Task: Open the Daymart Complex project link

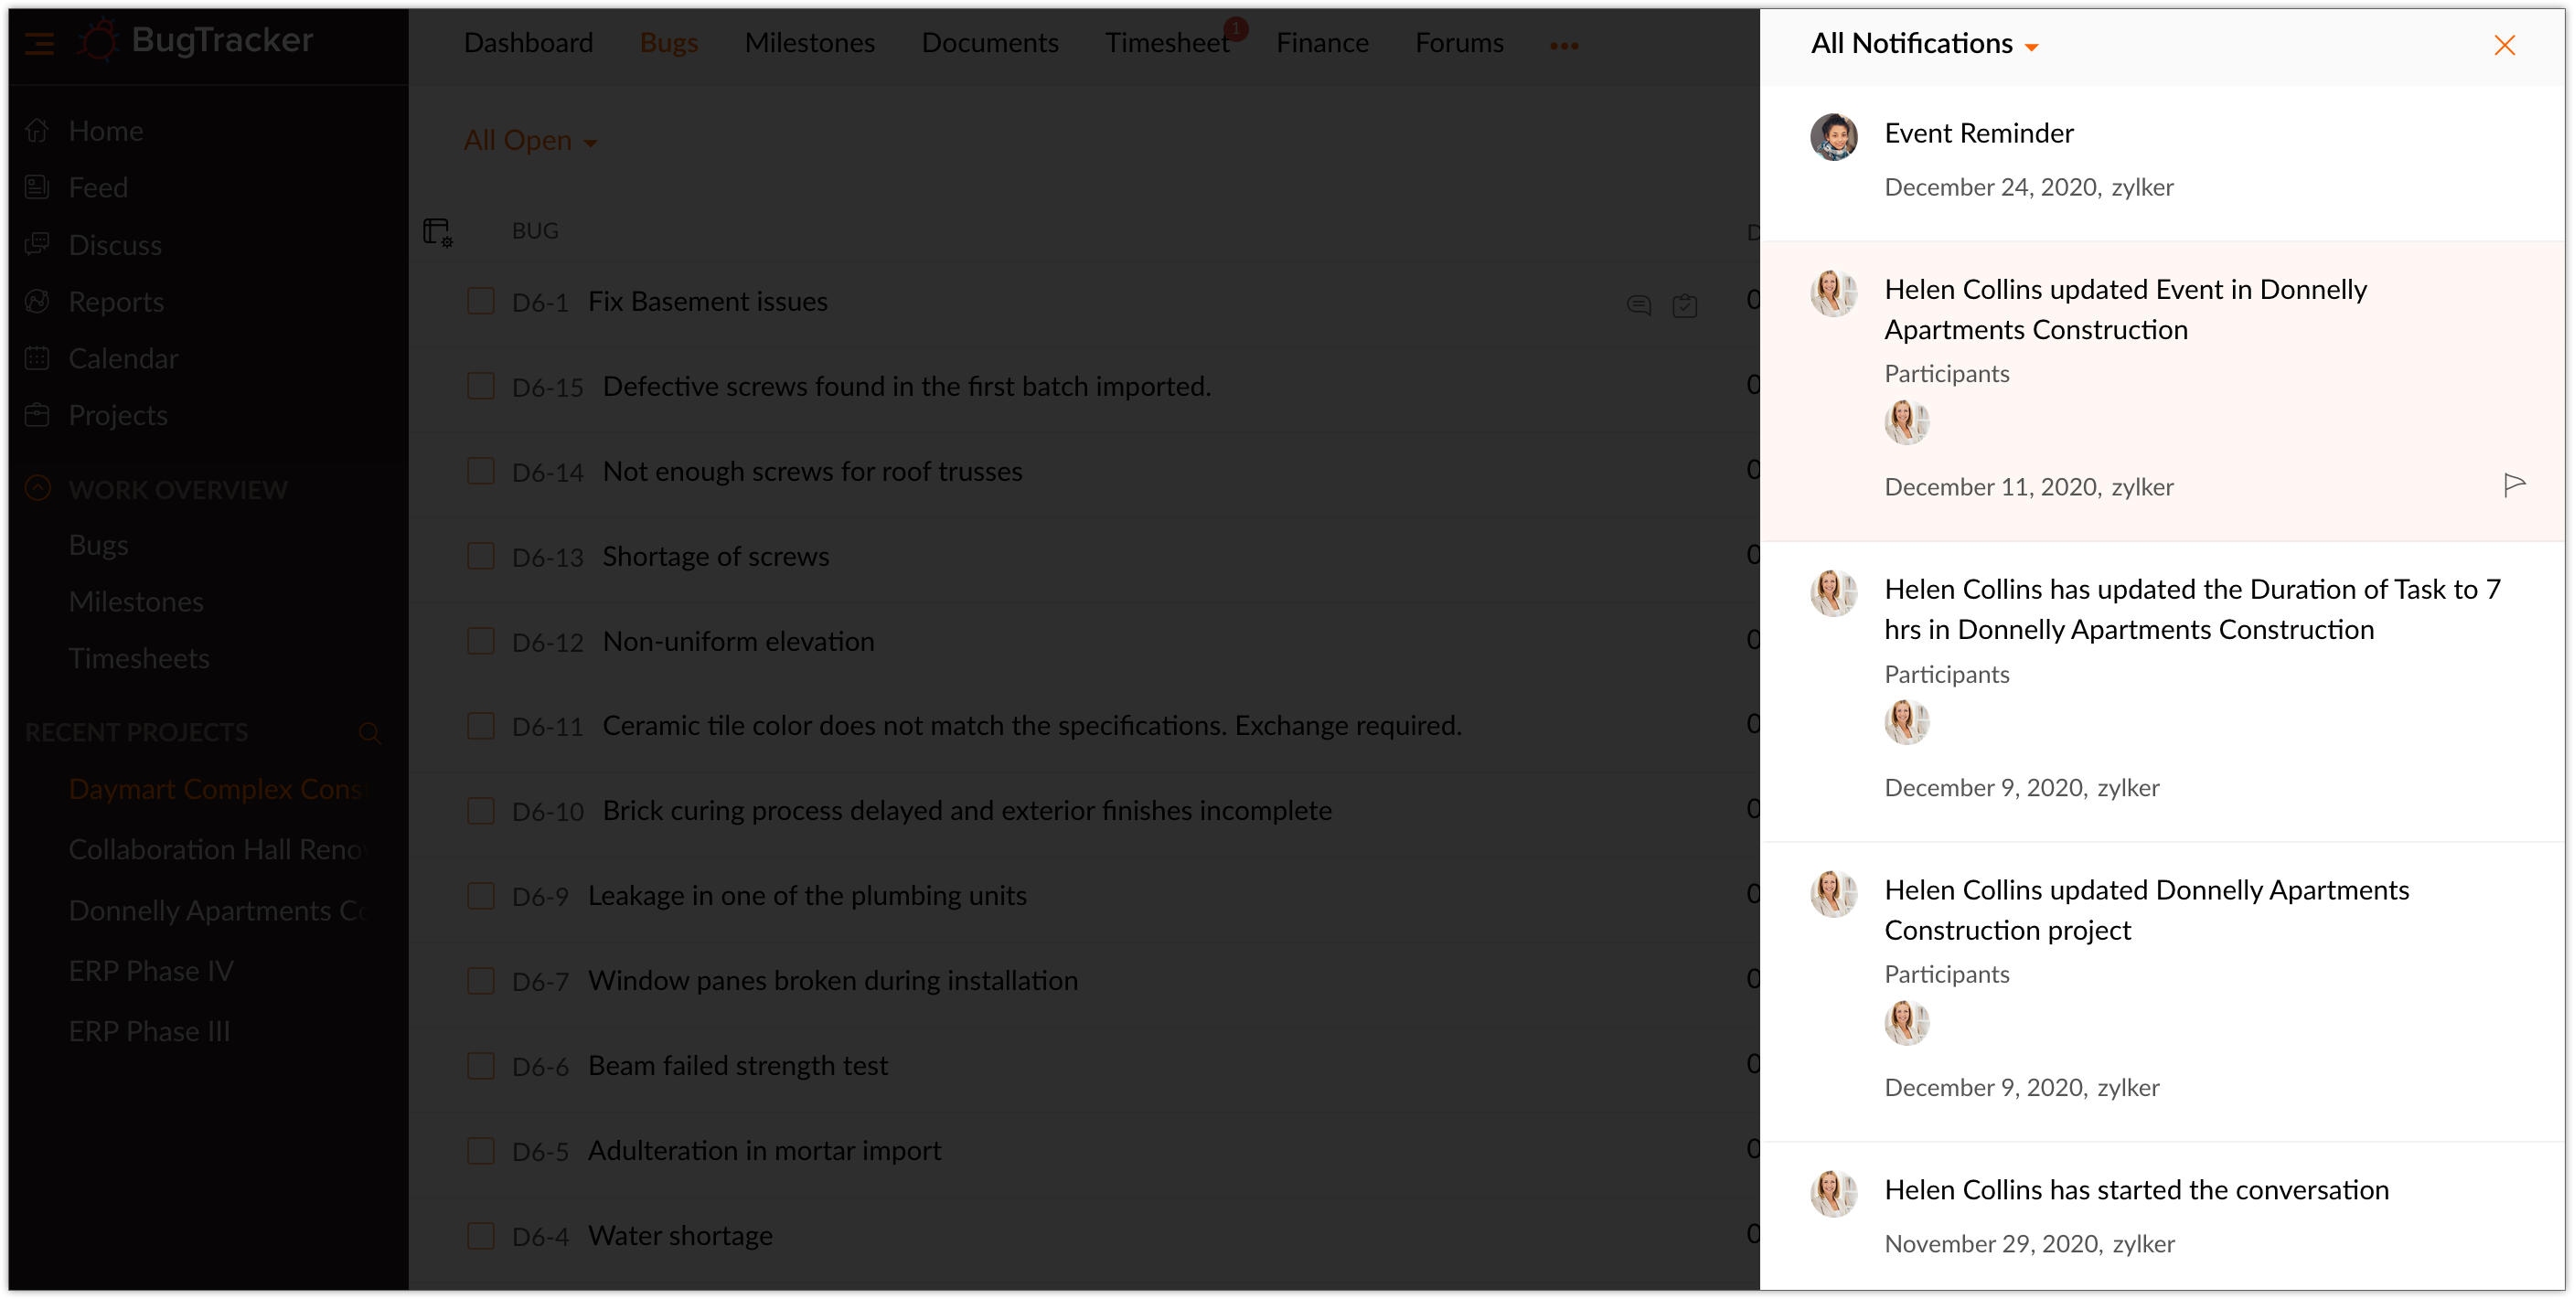Action: pos(217,790)
